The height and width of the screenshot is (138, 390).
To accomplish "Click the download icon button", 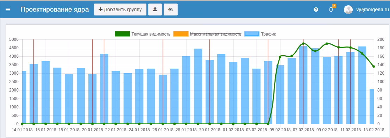I will click(x=155, y=10).
